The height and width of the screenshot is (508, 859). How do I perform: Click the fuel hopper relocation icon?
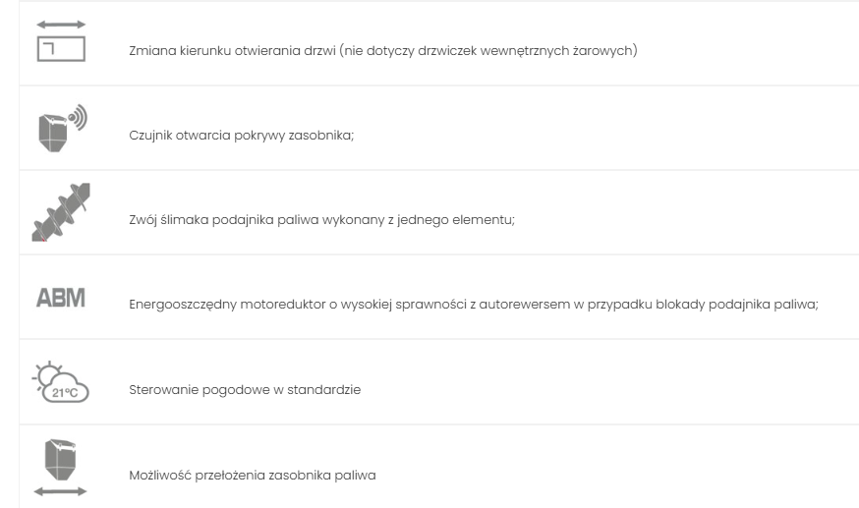click(x=60, y=462)
